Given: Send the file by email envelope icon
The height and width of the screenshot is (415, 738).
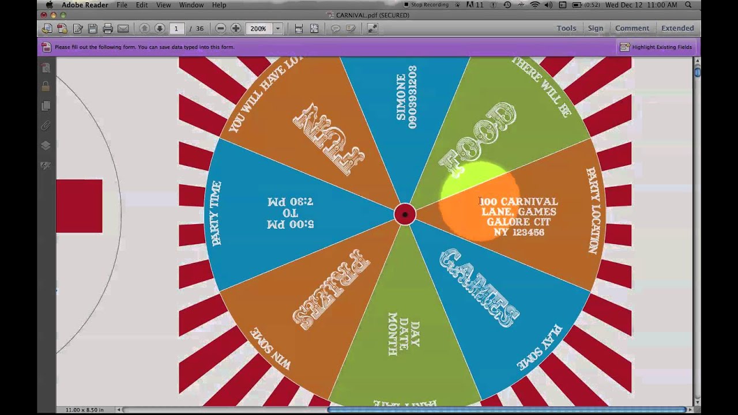Looking at the screenshot, I should coord(123,28).
